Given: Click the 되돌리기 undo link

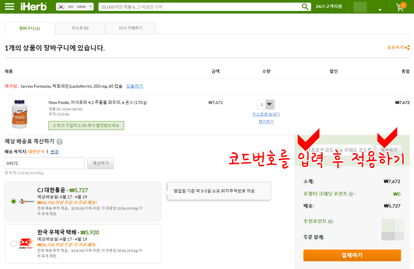Looking at the screenshot, I should [135, 86].
